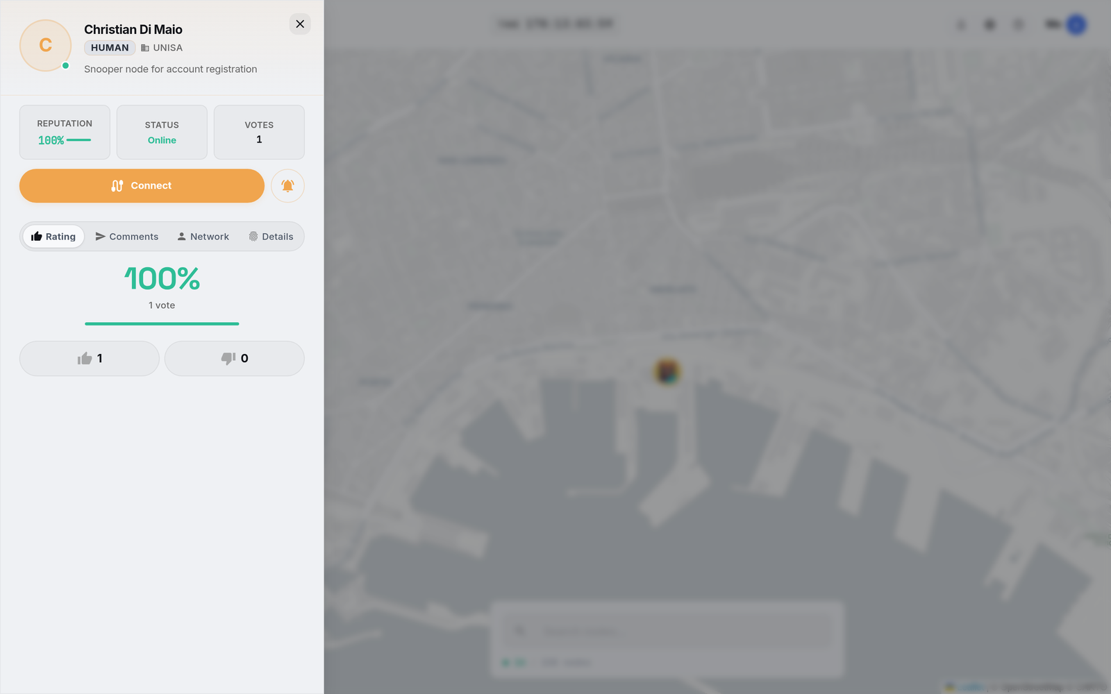1111x694 pixels.
Task: Open the Network tab
Action: click(203, 237)
